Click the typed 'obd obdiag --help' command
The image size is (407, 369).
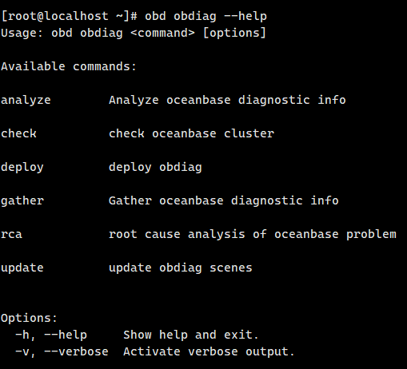pos(205,17)
